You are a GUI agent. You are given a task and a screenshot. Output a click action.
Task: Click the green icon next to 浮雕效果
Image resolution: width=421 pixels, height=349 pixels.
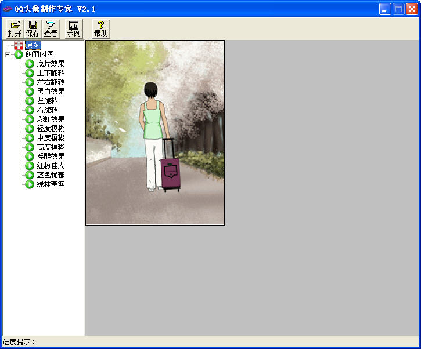tap(30, 157)
